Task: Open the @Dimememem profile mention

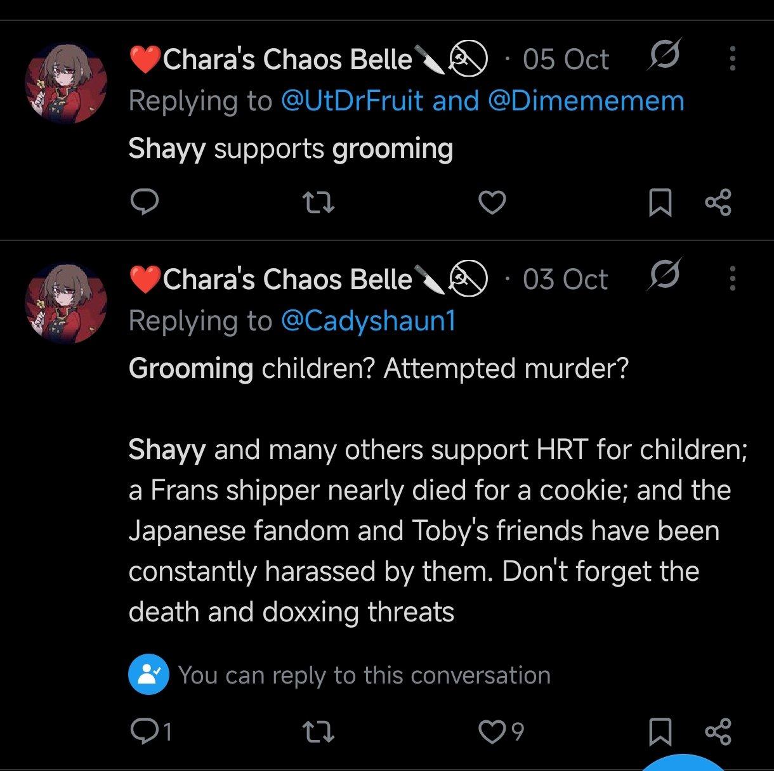Action: pyautogui.click(x=586, y=101)
